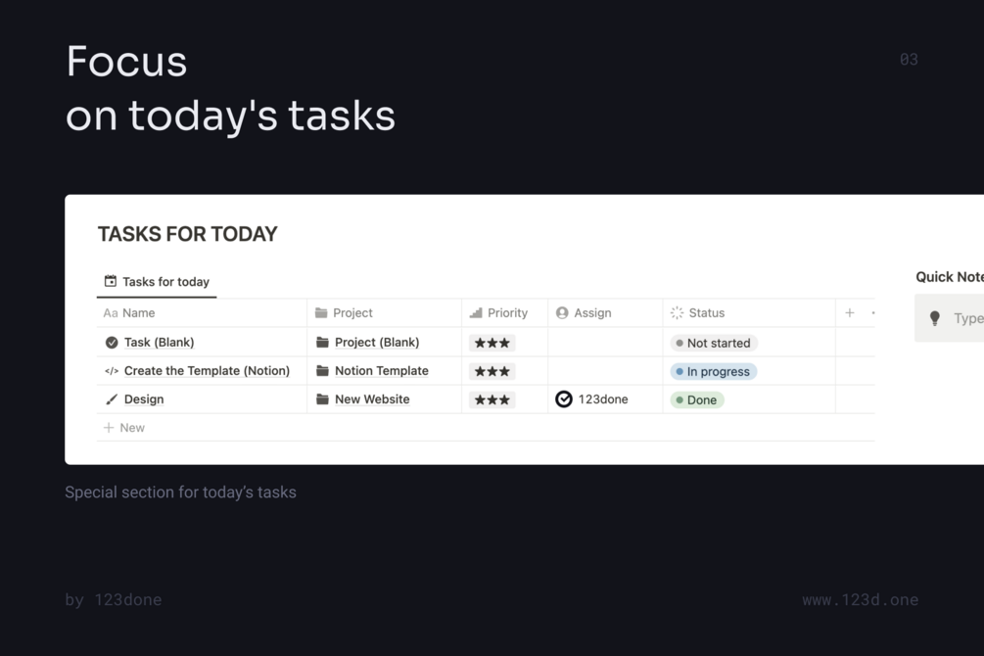Click the folder icon next to Project (Blank)
Image resolution: width=984 pixels, height=656 pixels.
(322, 342)
